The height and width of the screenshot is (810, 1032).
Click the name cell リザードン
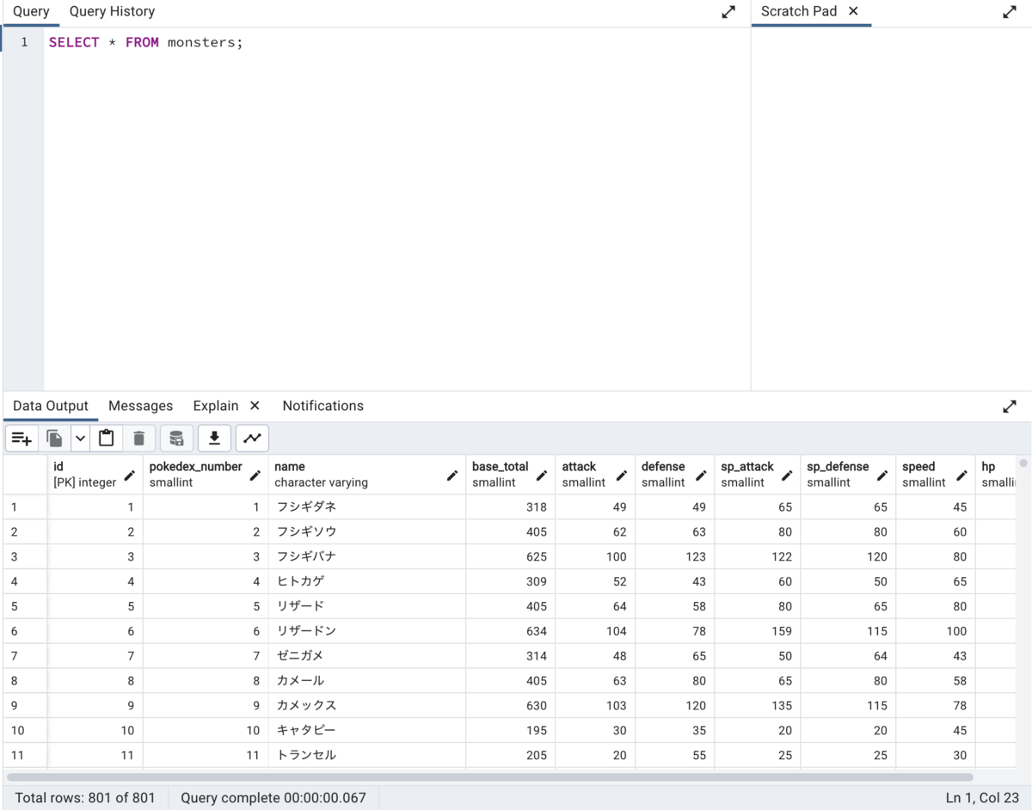point(366,631)
